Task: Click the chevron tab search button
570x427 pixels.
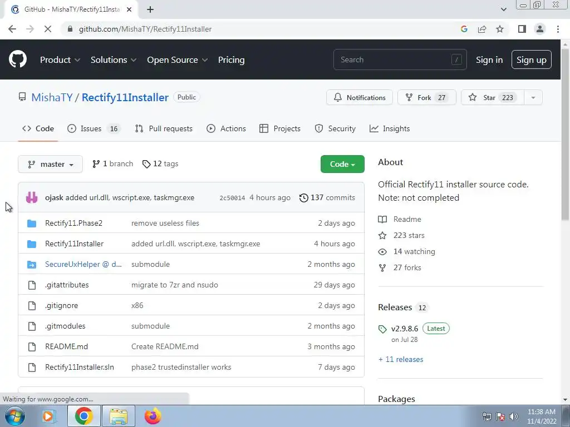Action: click(x=503, y=9)
